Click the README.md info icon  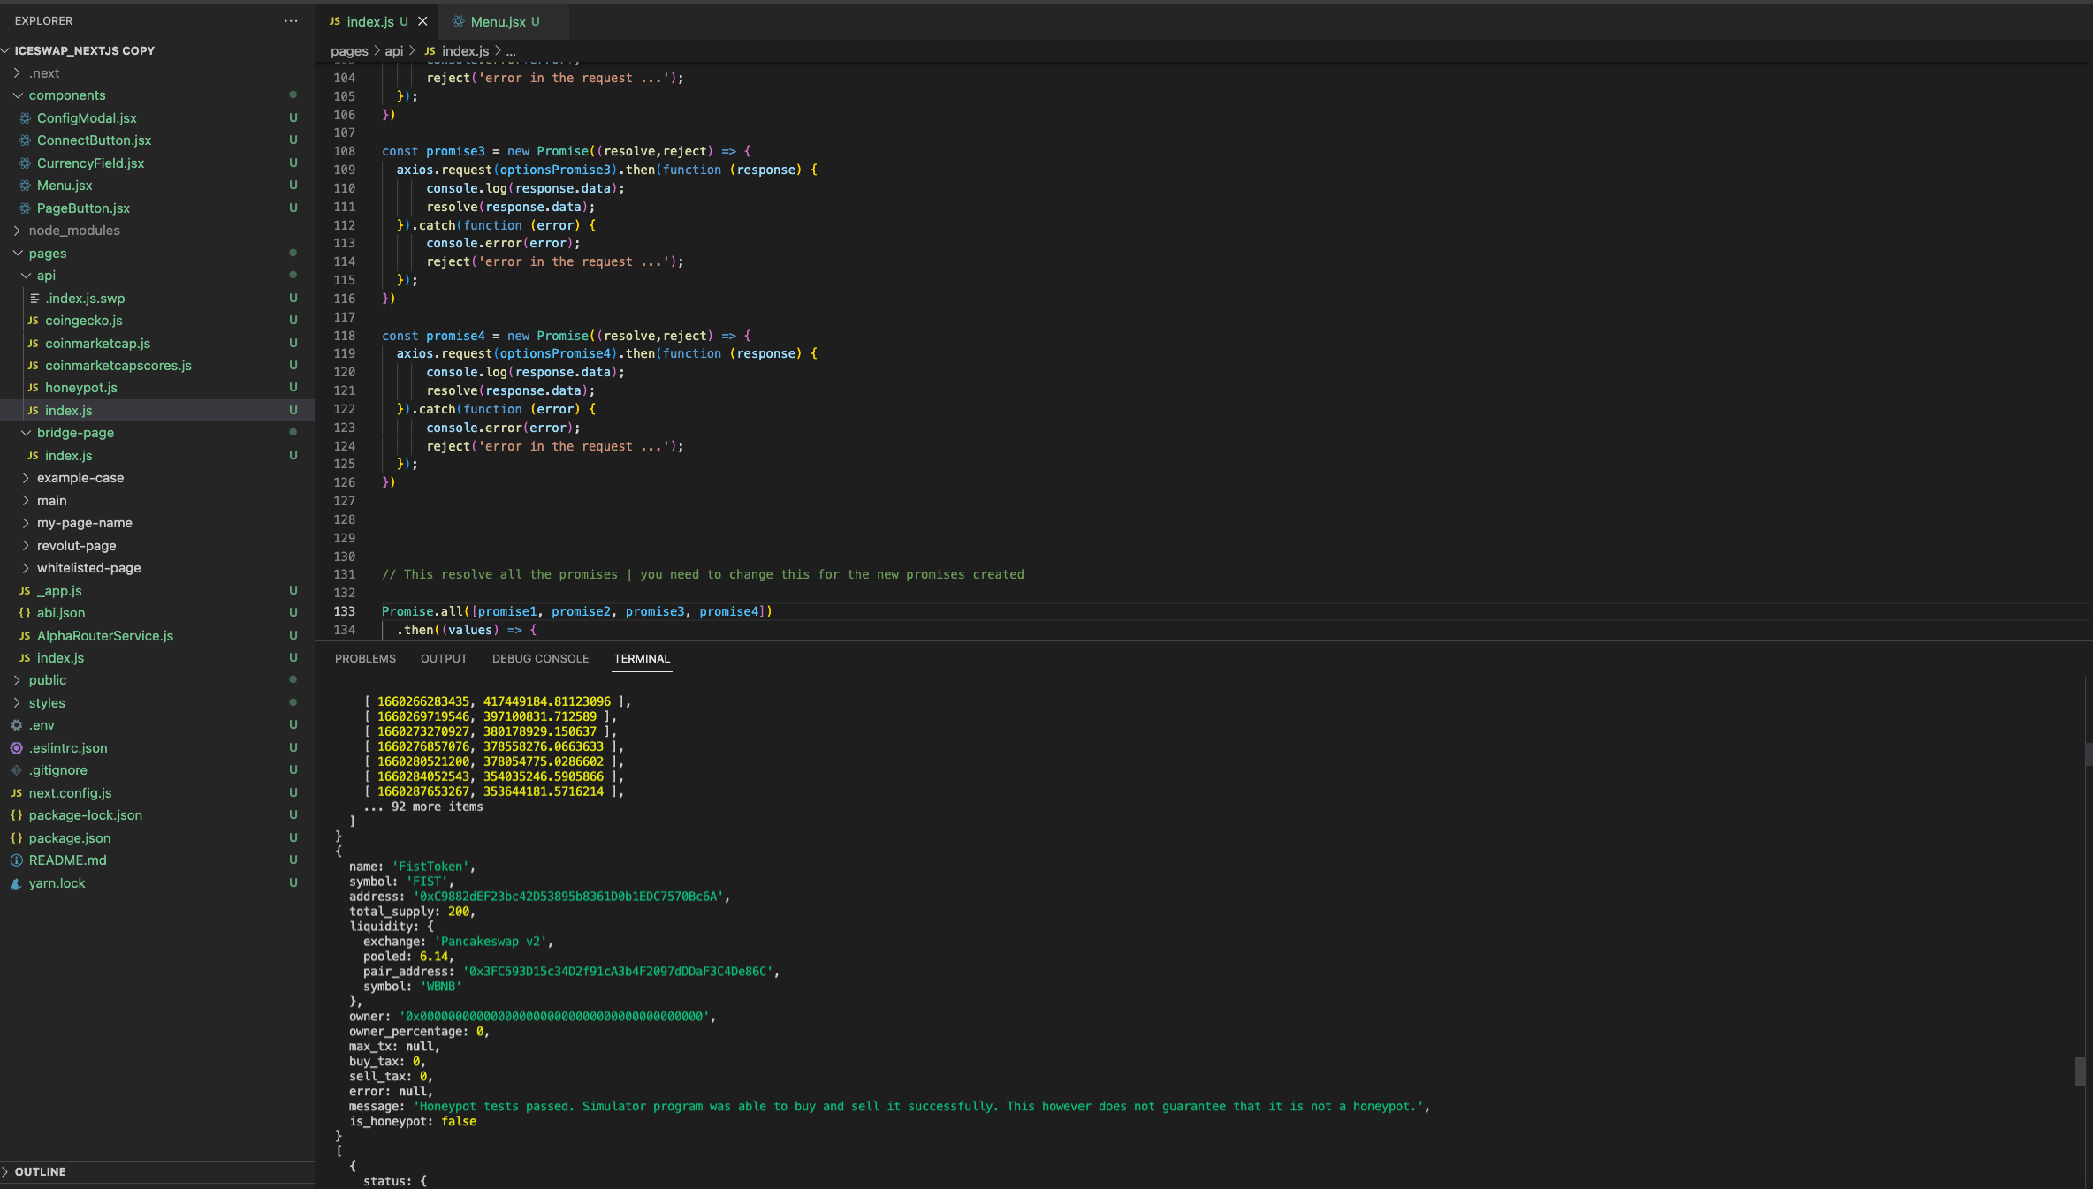click(16, 860)
